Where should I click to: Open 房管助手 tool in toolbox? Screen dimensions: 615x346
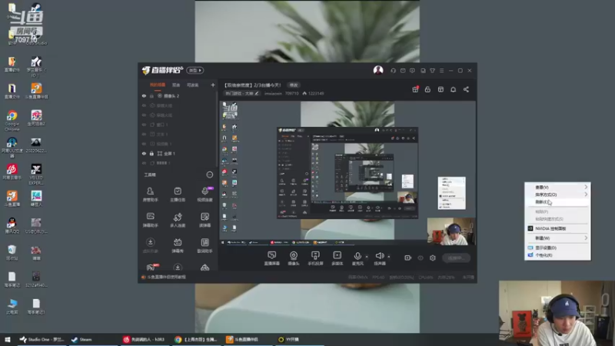(x=150, y=195)
